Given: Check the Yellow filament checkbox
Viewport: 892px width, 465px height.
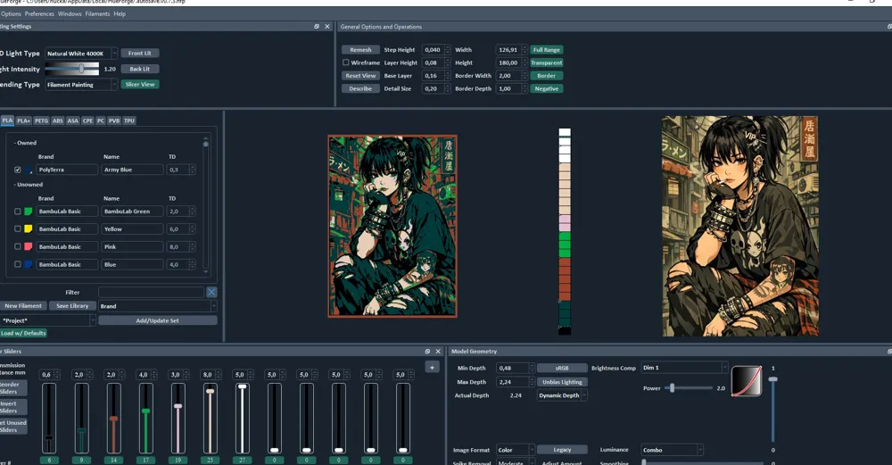Looking at the screenshot, I should coord(18,228).
